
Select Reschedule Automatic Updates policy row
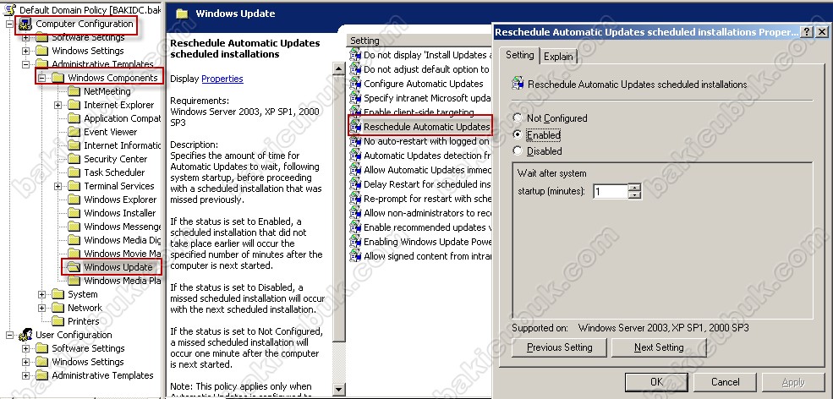[419, 127]
